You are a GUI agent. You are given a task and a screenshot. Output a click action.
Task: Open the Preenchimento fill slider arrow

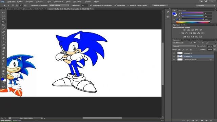point(215,49)
